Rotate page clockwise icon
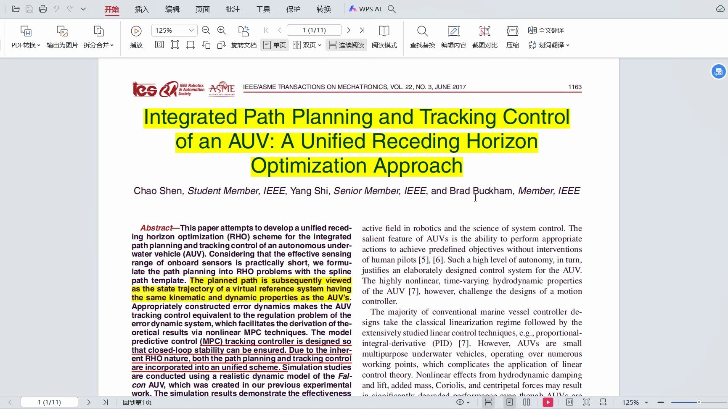728x409 pixels. [x=221, y=45]
